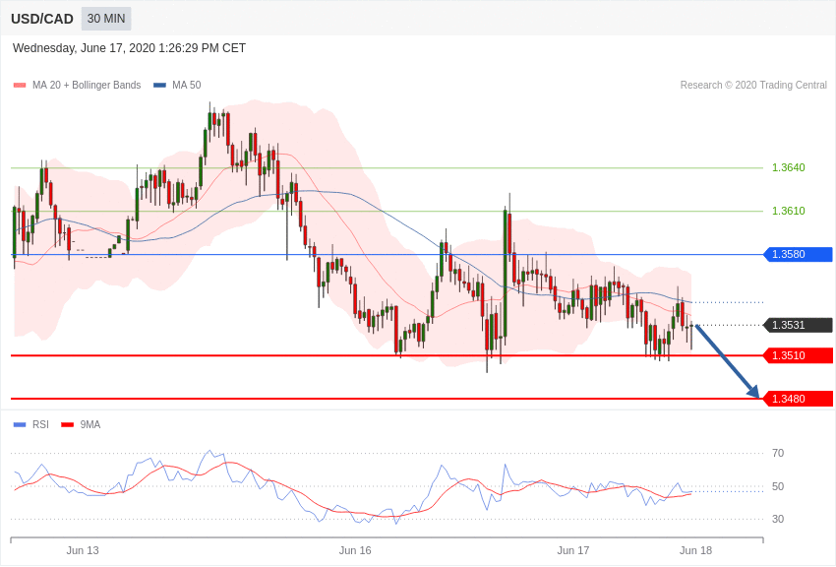Click the Jun 18 date axis label

click(695, 550)
